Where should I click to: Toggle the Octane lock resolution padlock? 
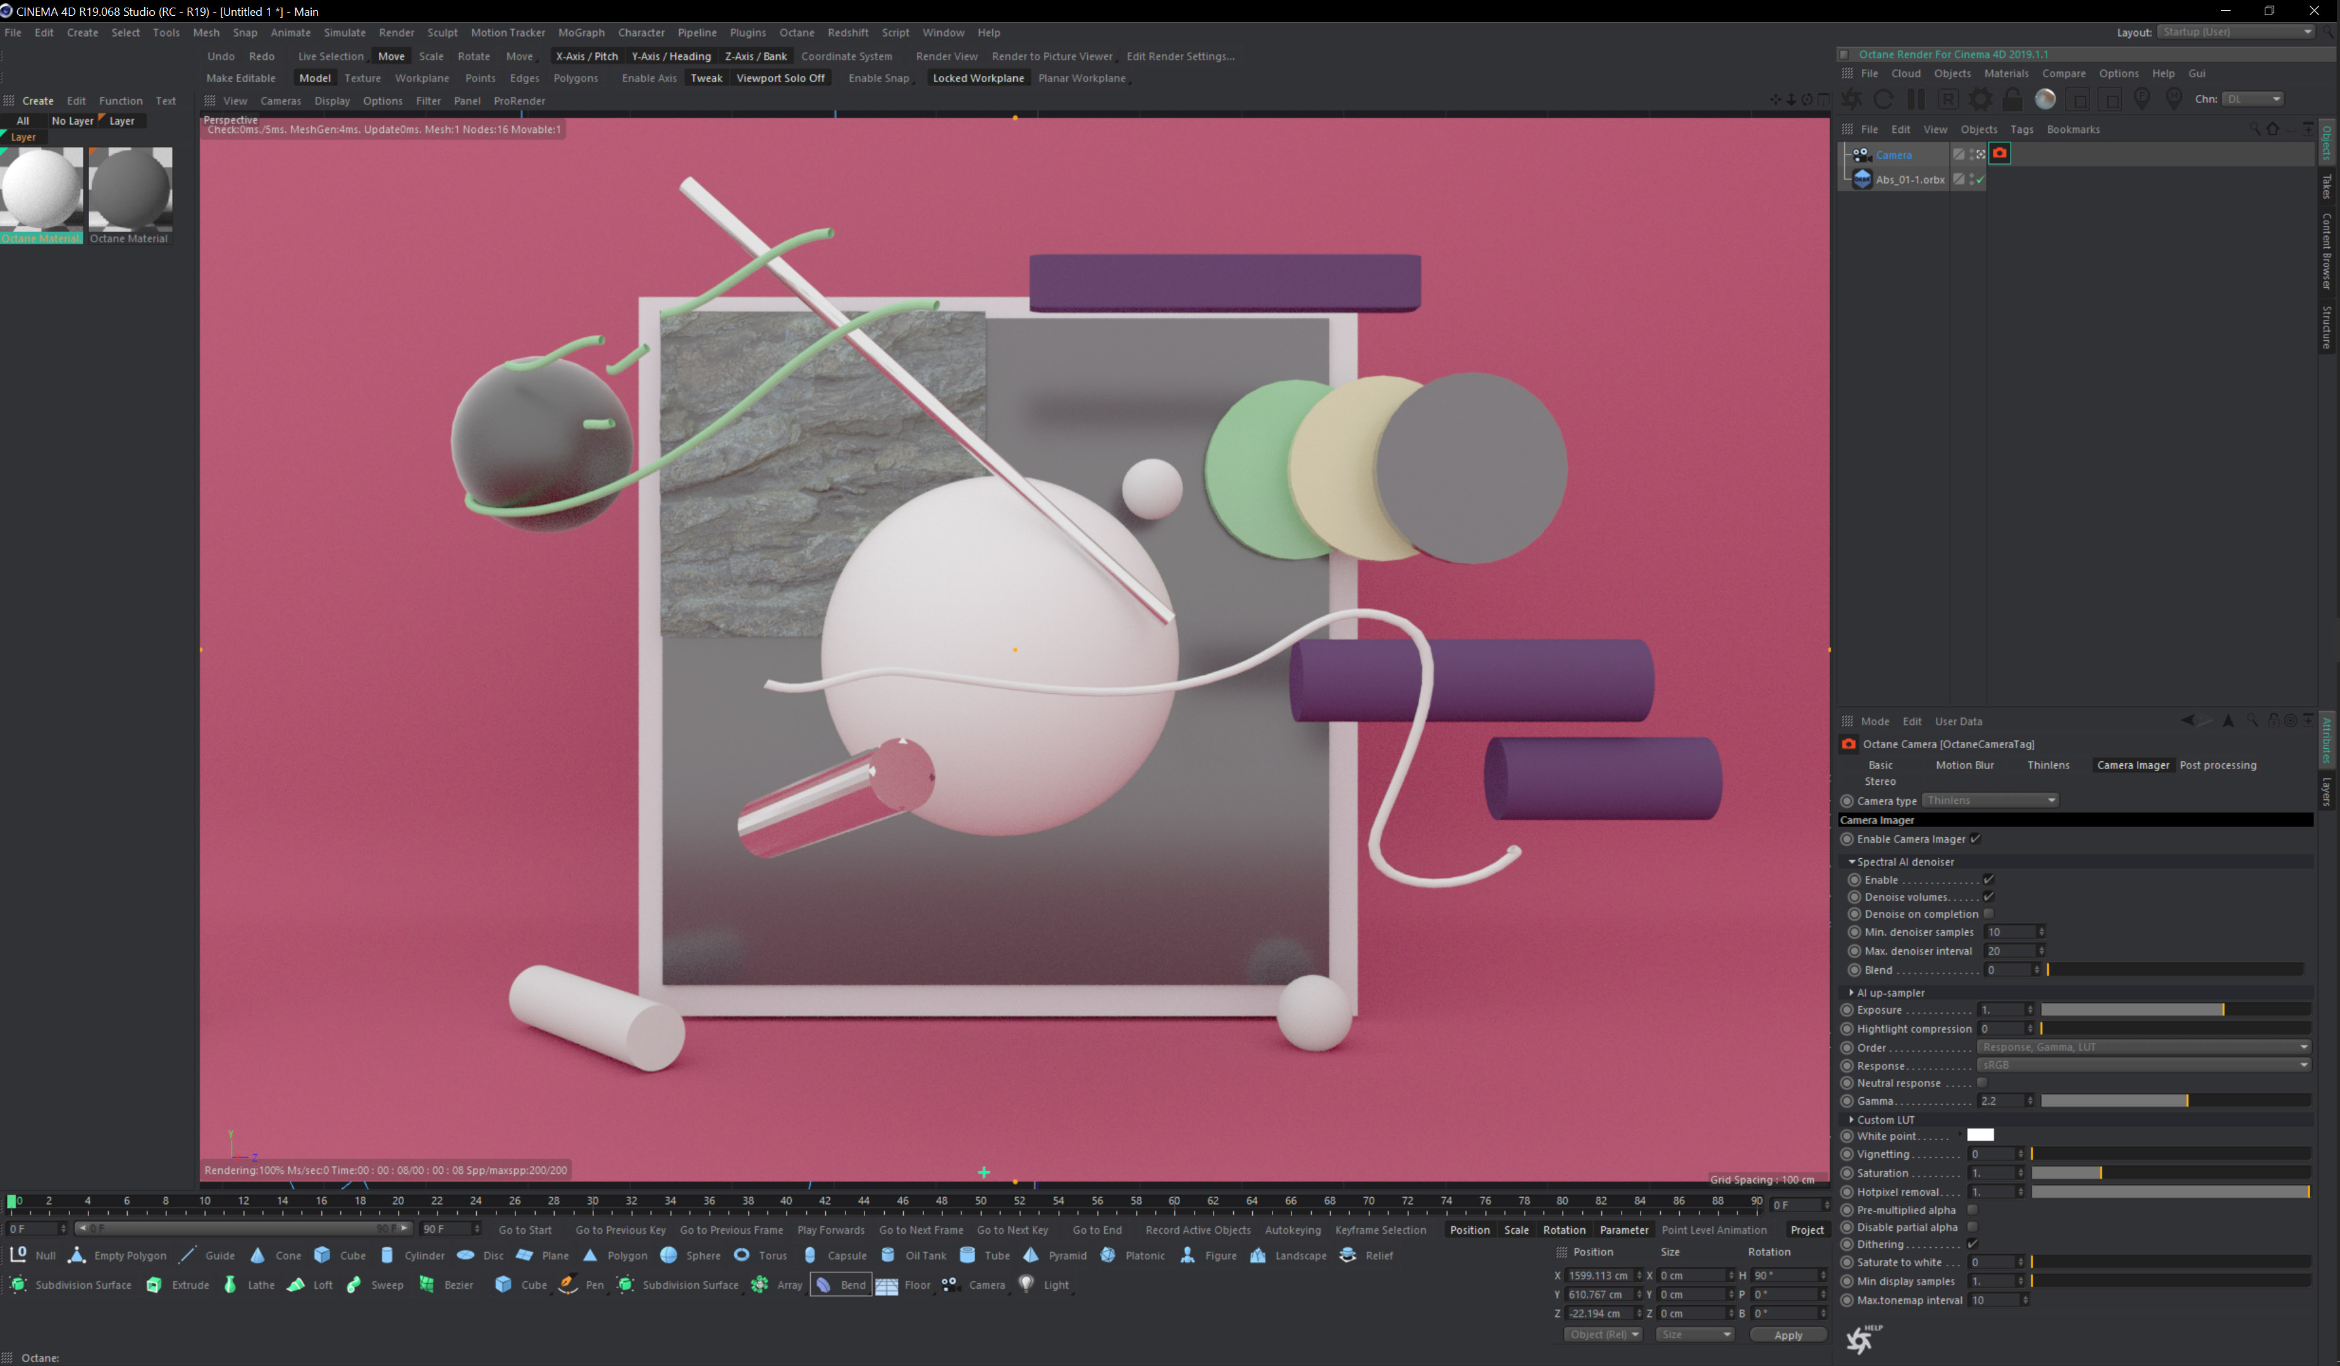(2012, 99)
